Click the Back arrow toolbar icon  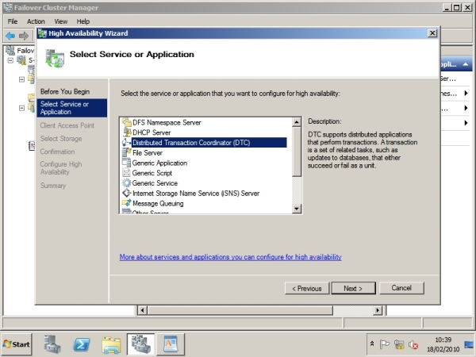point(10,36)
